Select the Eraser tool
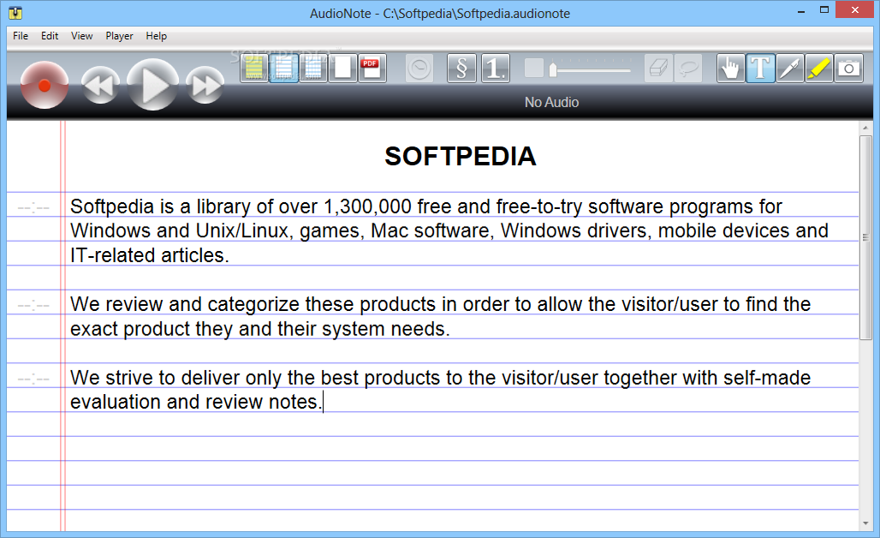Viewport: 880px width, 538px height. (658, 69)
